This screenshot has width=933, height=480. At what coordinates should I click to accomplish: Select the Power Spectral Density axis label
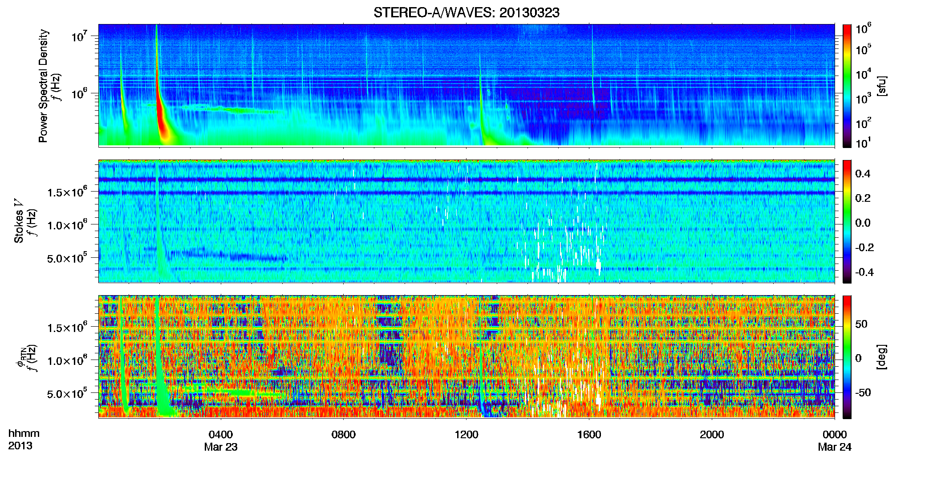point(43,86)
